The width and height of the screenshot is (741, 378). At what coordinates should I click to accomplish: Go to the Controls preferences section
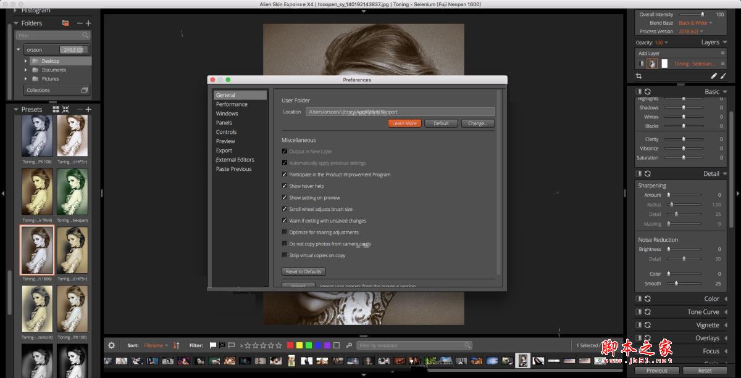[x=227, y=132]
